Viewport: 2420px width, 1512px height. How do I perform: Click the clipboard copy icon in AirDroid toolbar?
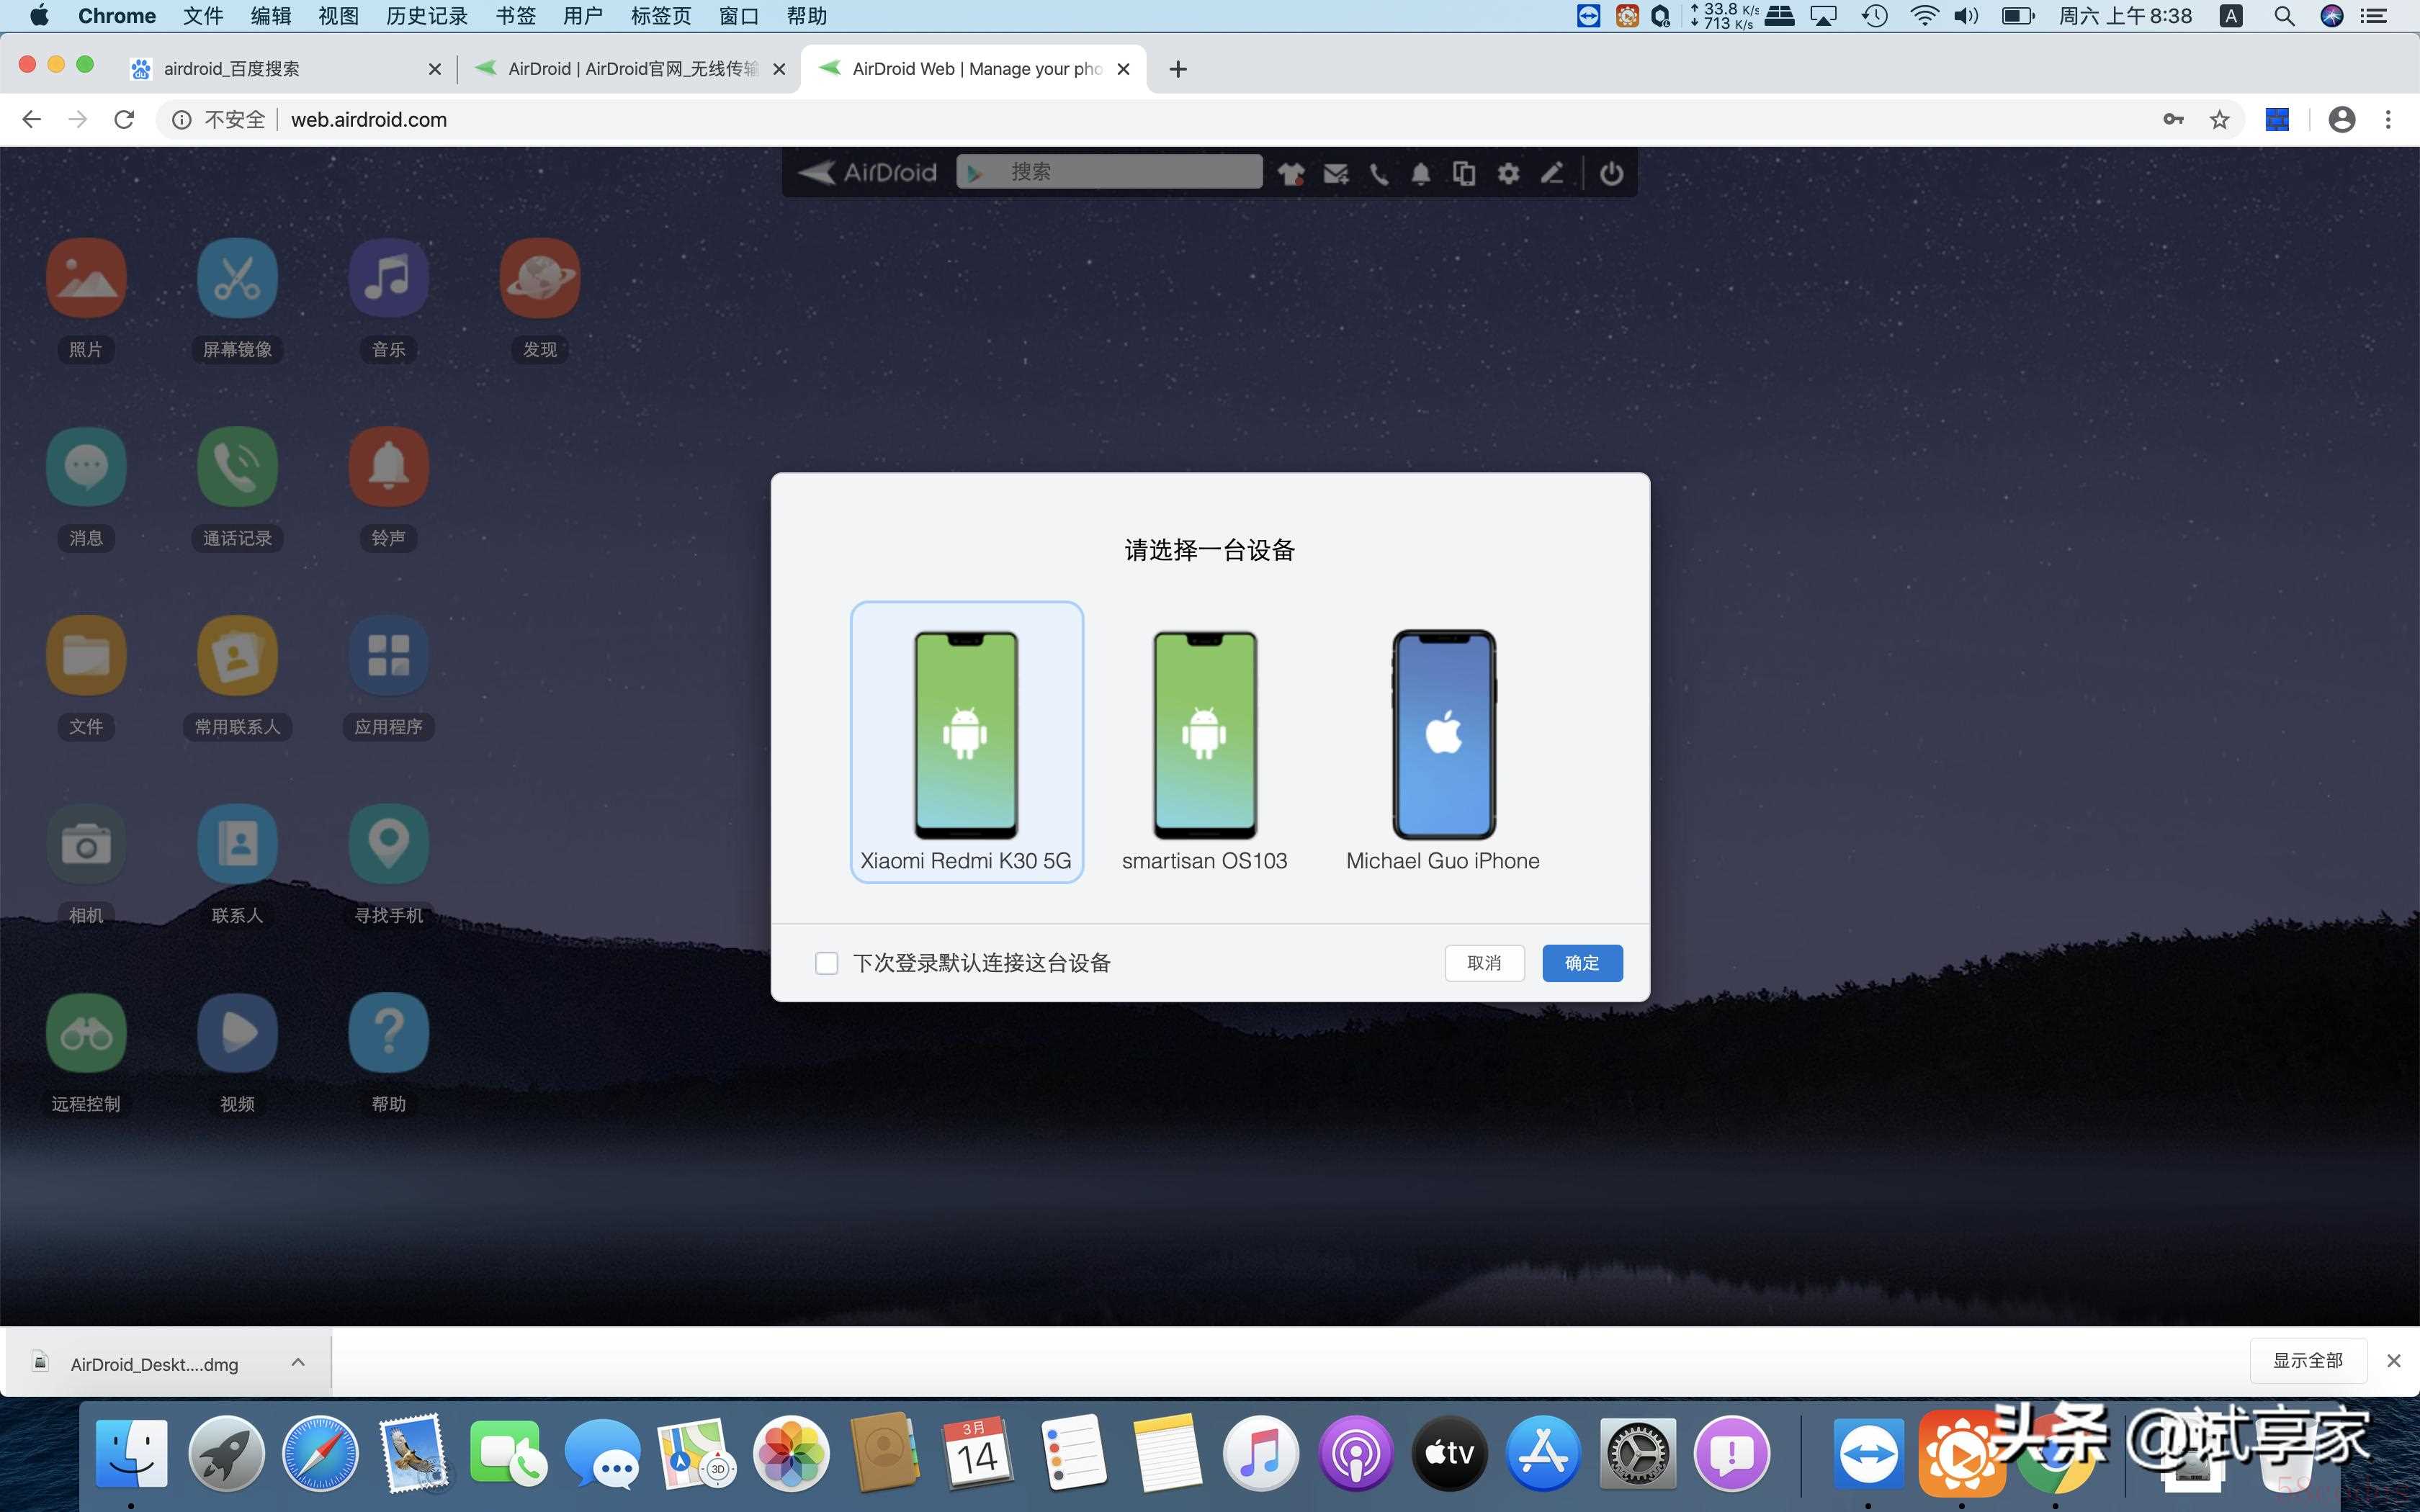click(x=1464, y=173)
